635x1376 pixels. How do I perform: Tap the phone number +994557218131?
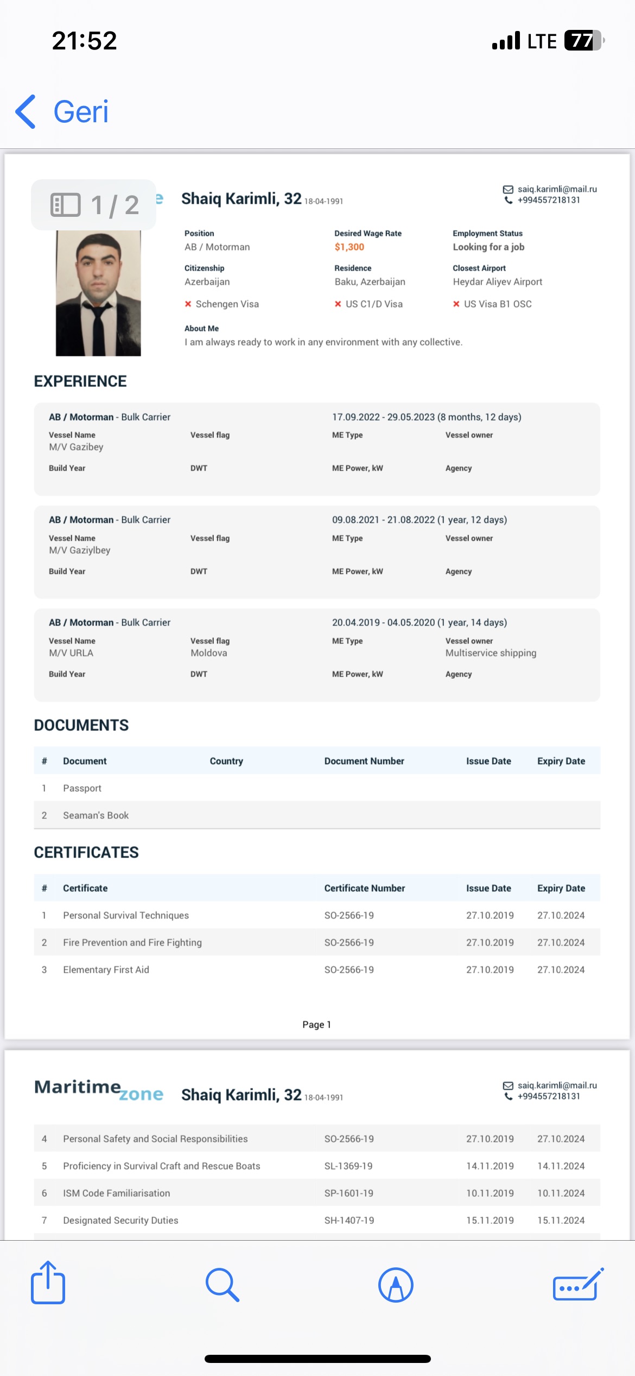549,200
